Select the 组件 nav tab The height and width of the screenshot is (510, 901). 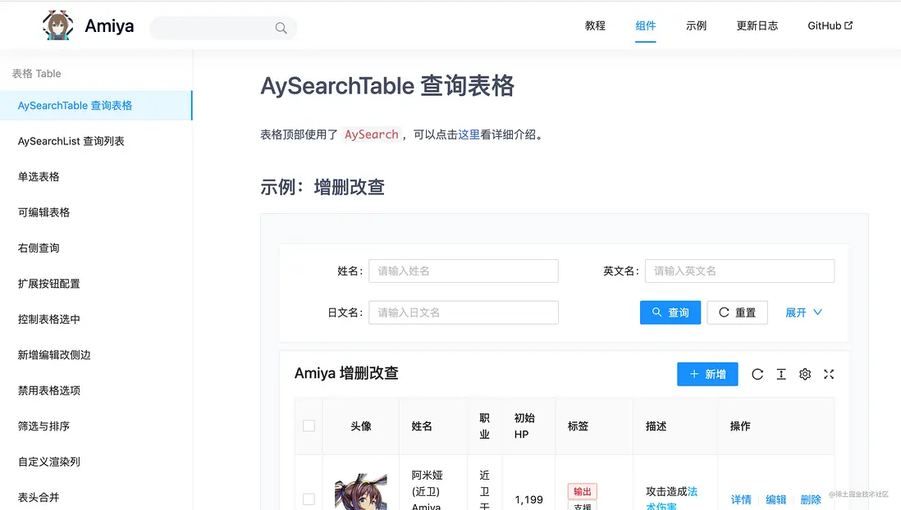645,26
